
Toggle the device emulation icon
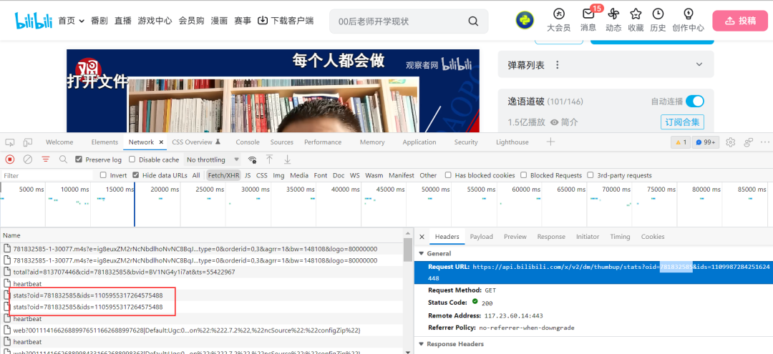click(28, 142)
